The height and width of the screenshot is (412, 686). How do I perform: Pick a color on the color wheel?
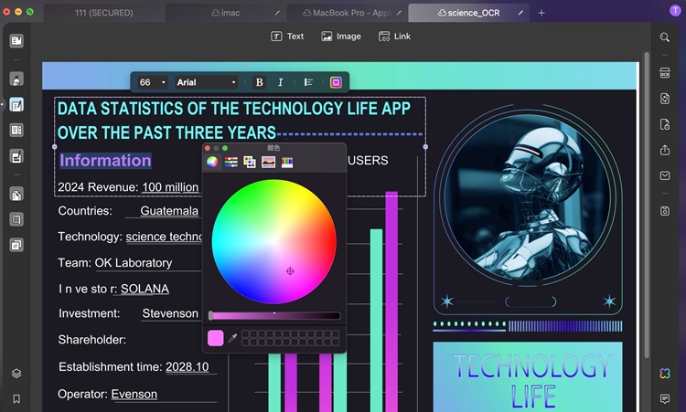(x=274, y=241)
